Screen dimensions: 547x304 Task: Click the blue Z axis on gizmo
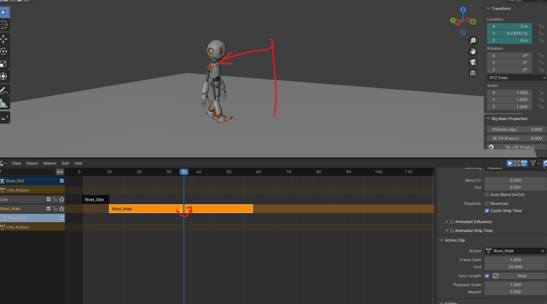pyautogui.click(x=463, y=9)
